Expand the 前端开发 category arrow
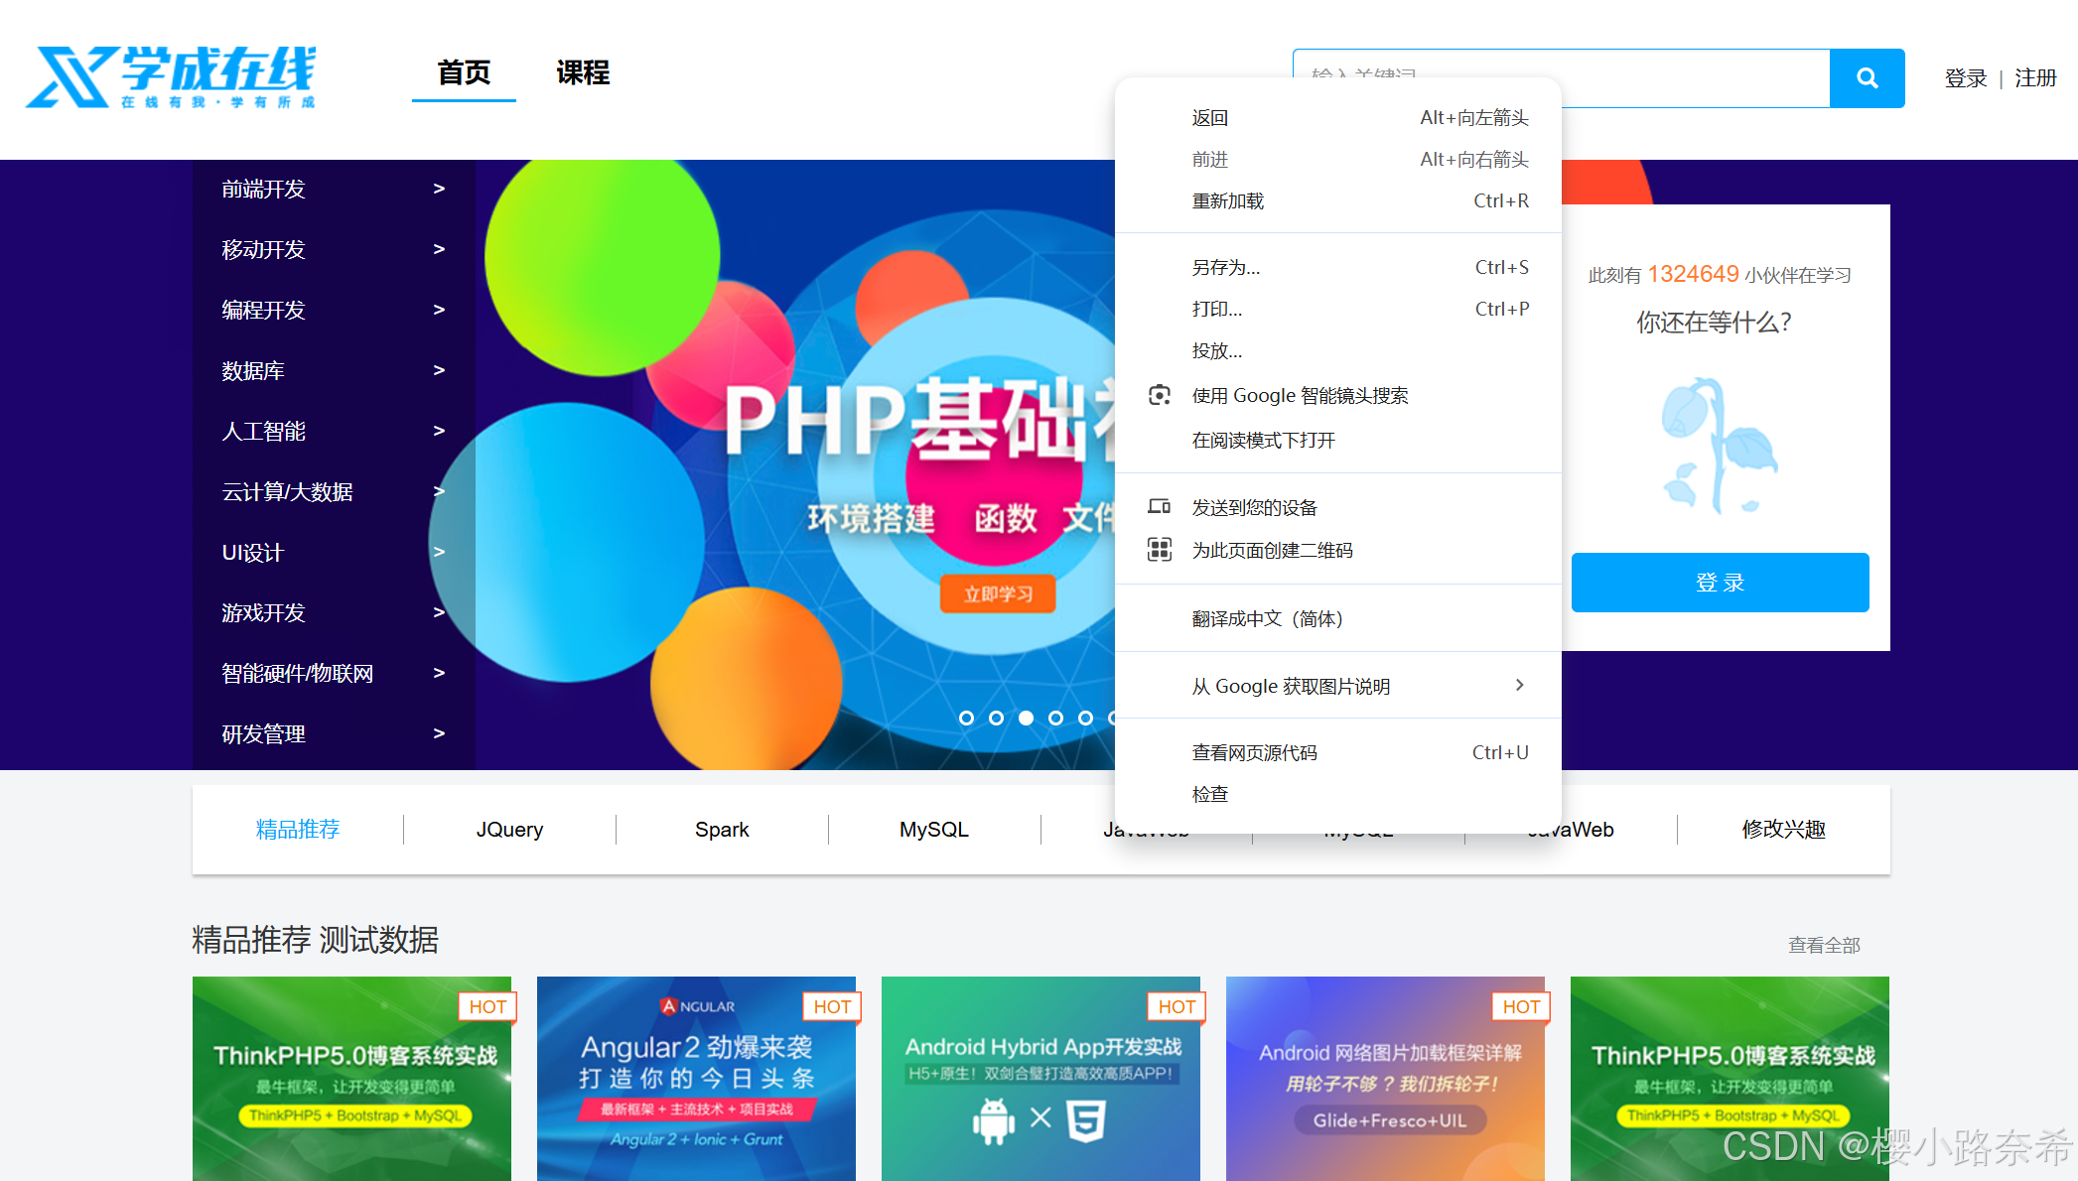This screenshot has width=2078, height=1181. pos(439,189)
